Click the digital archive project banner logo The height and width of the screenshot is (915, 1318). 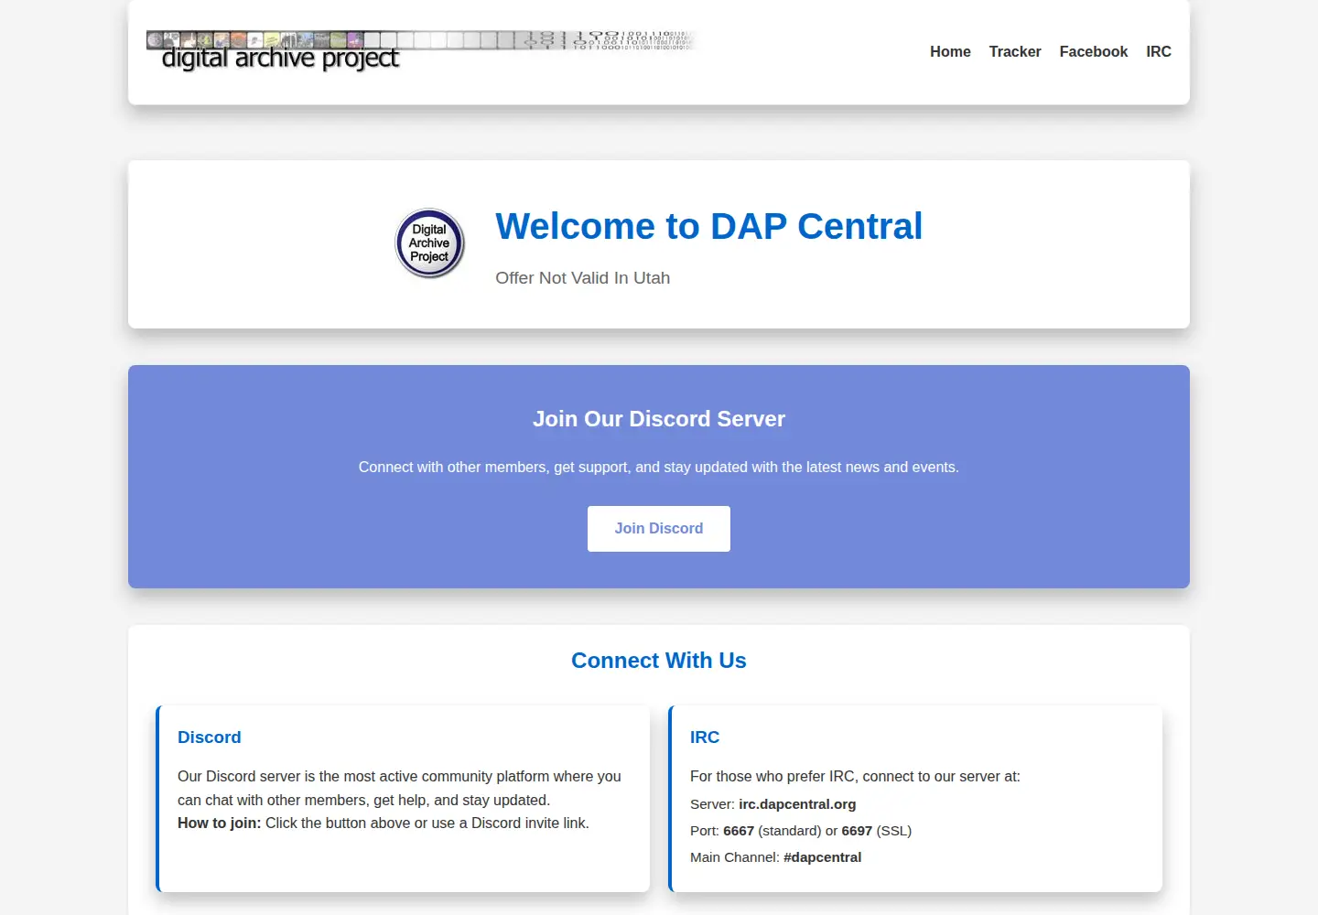421,51
